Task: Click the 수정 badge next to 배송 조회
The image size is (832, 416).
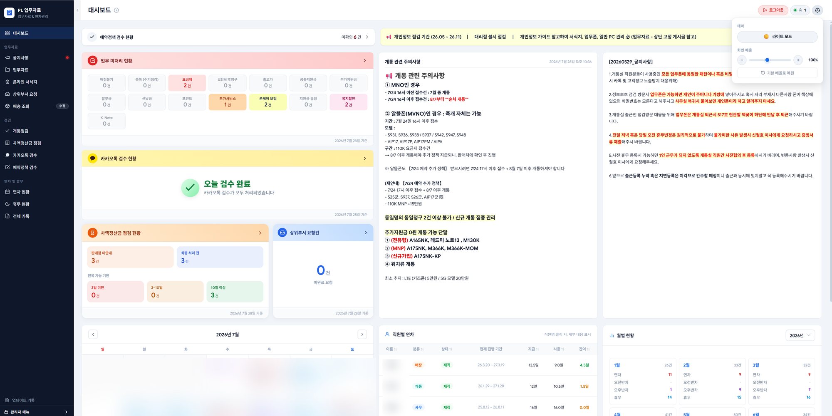Action: [x=62, y=106]
